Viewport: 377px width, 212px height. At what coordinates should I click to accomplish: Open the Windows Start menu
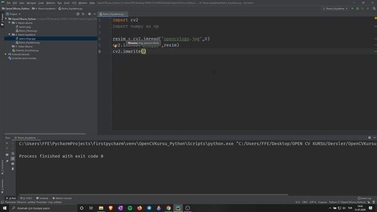tap(5, 208)
